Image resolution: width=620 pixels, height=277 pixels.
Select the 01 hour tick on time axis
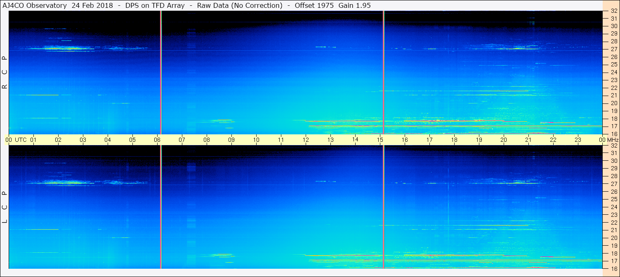(x=33, y=140)
